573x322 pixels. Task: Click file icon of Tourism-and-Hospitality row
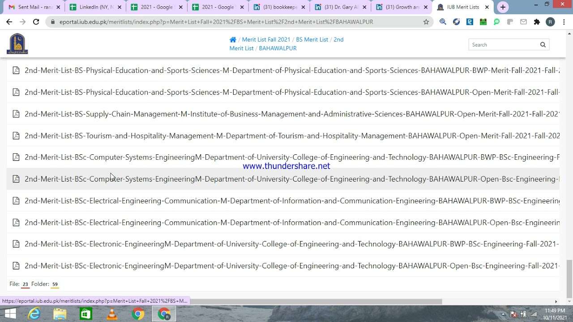pyautogui.click(x=16, y=136)
